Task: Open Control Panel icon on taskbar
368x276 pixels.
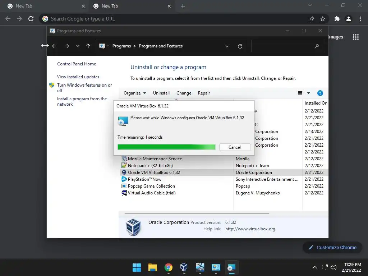Action: (216, 267)
